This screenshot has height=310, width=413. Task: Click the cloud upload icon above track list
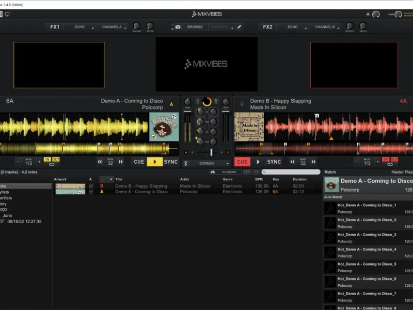(213, 172)
